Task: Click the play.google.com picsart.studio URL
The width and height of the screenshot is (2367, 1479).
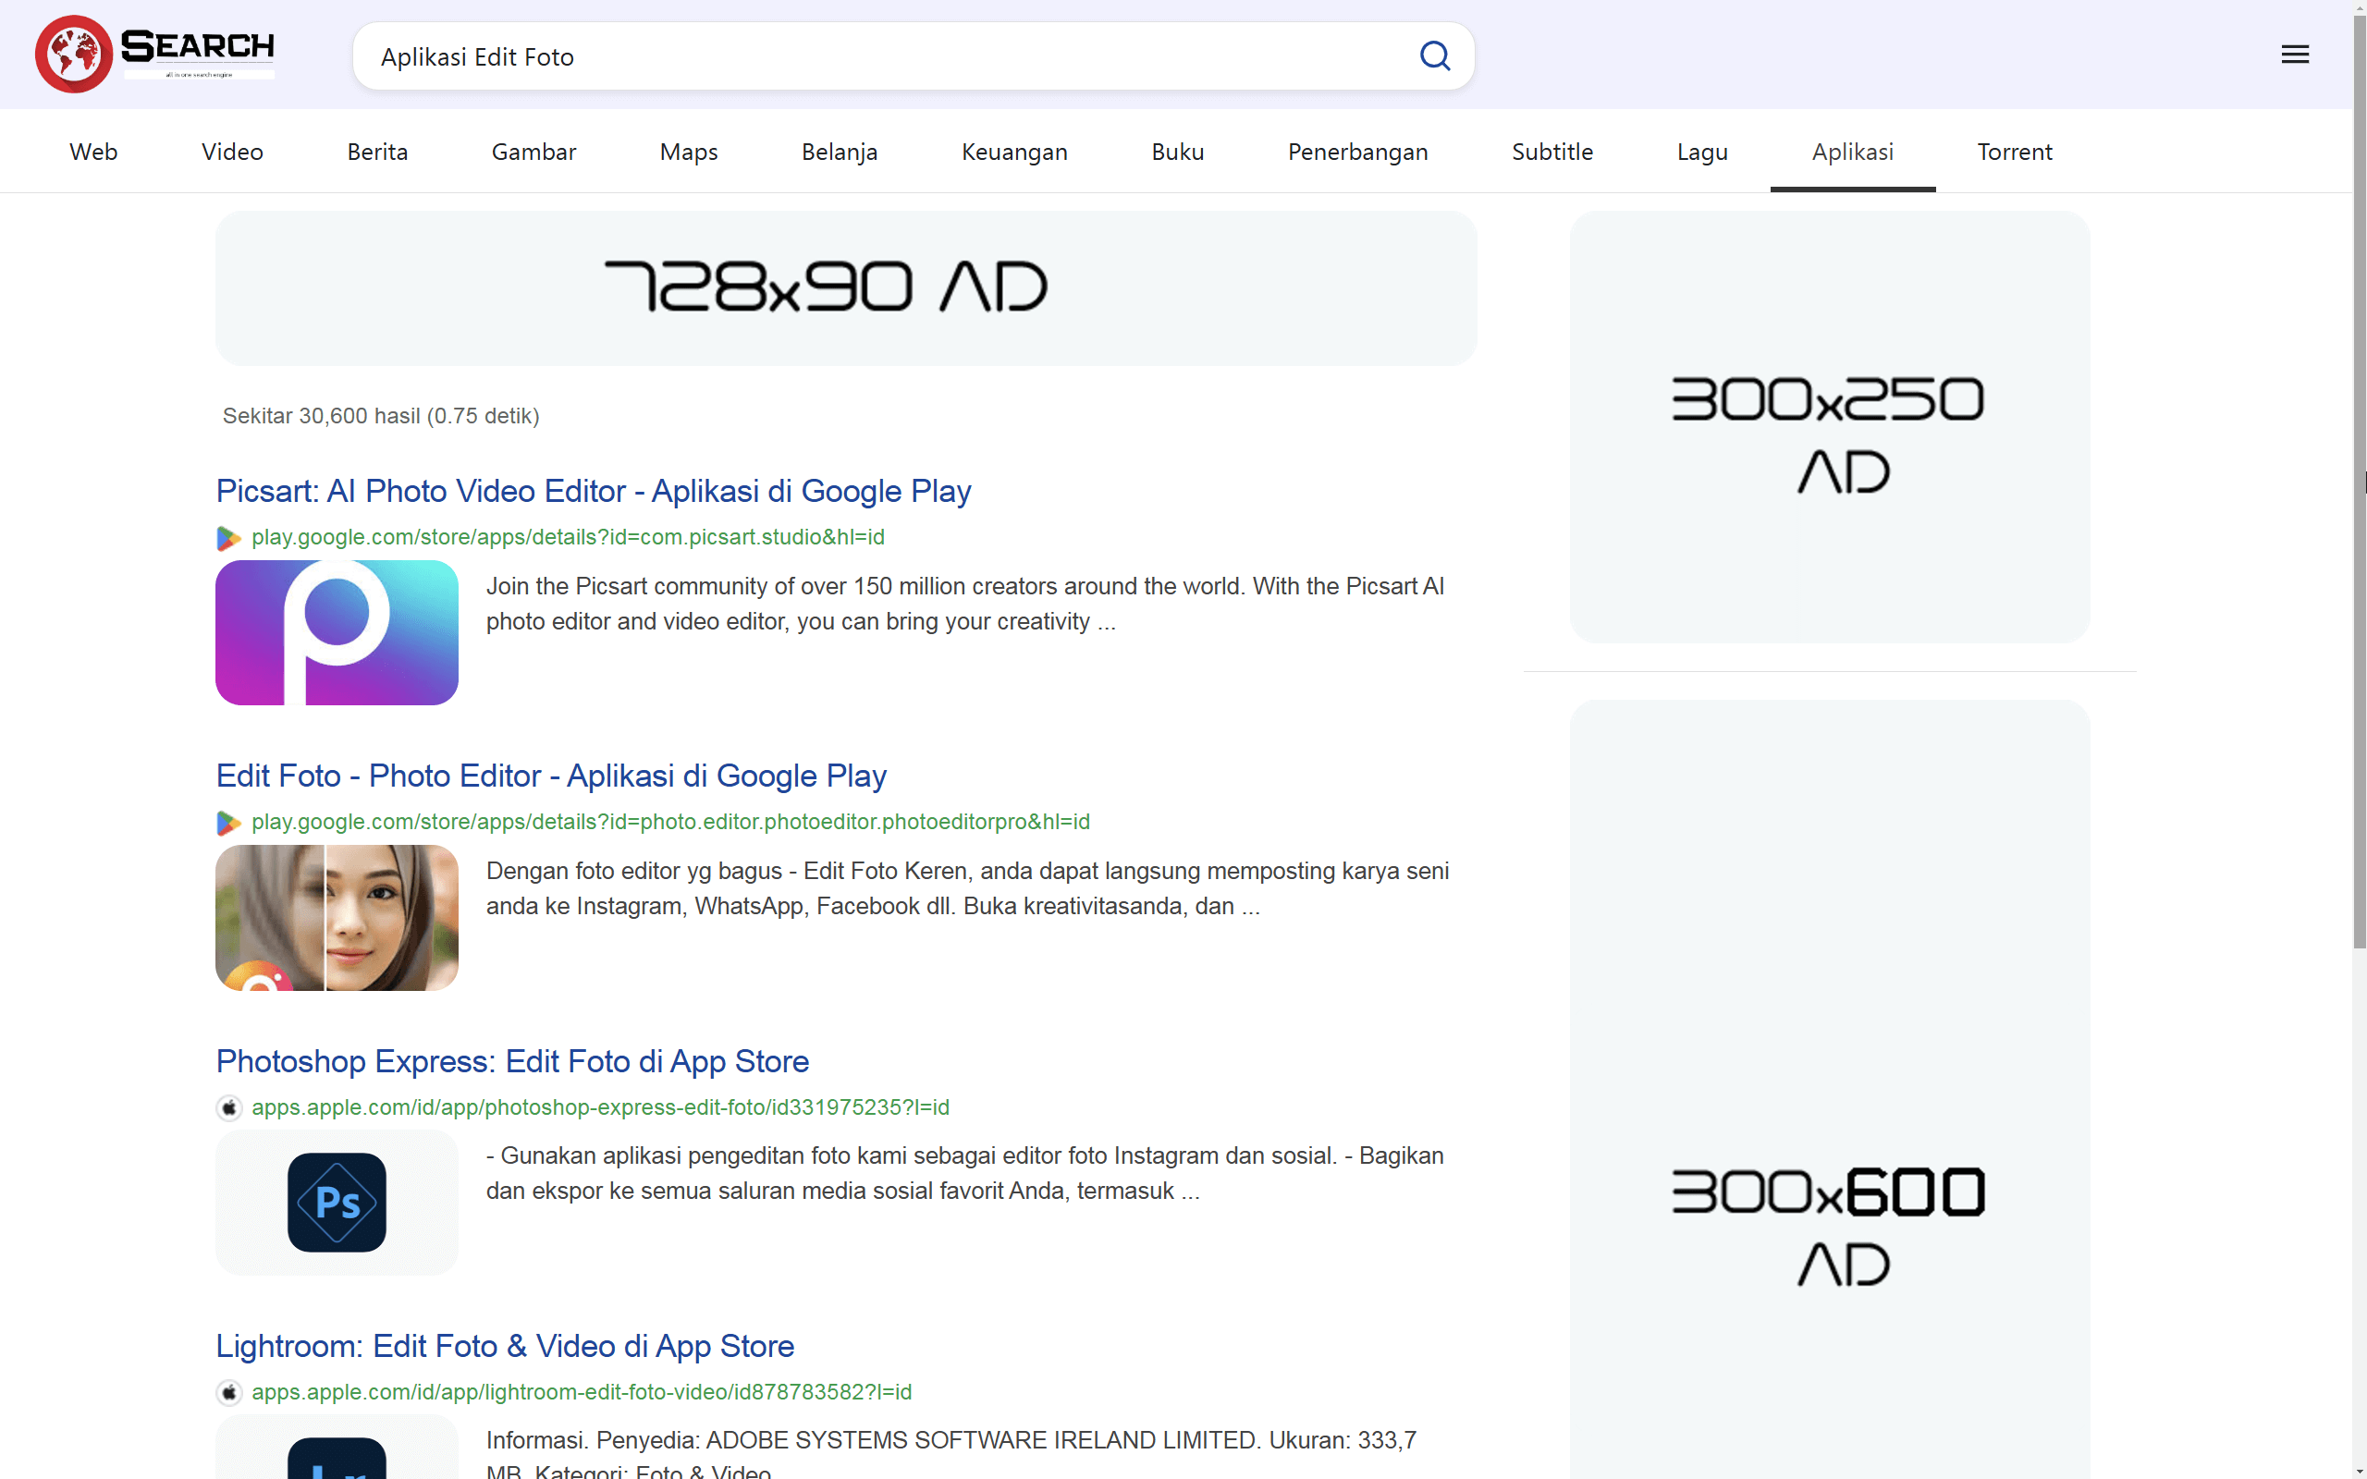Action: click(568, 537)
